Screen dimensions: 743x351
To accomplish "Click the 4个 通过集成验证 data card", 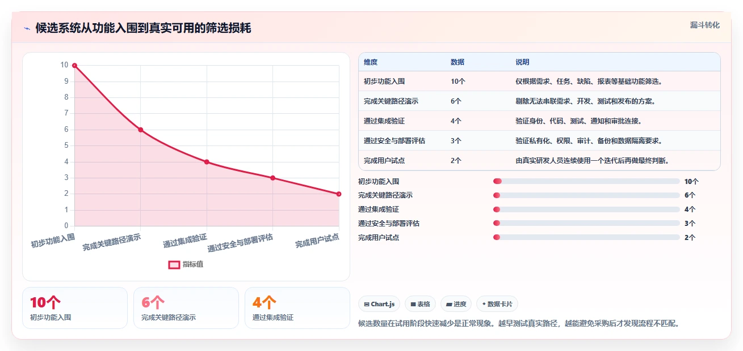I will (x=297, y=308).
